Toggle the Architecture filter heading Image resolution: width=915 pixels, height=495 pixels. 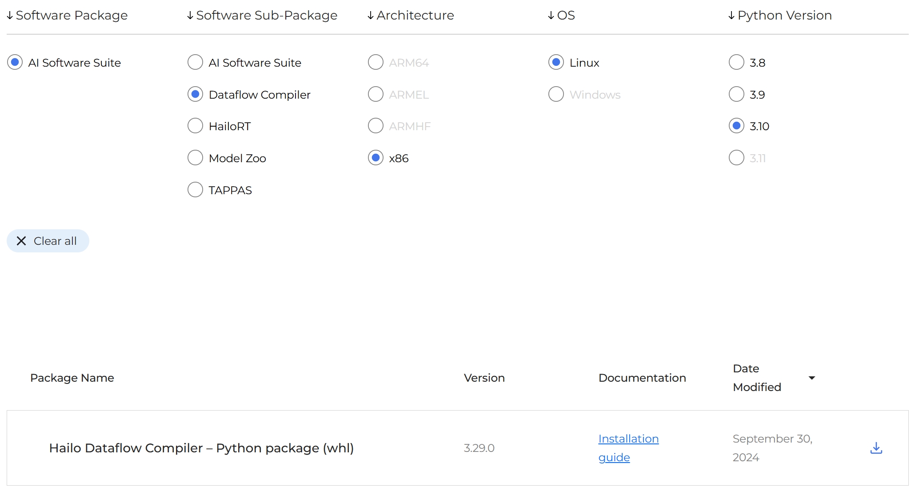[410, 15]
